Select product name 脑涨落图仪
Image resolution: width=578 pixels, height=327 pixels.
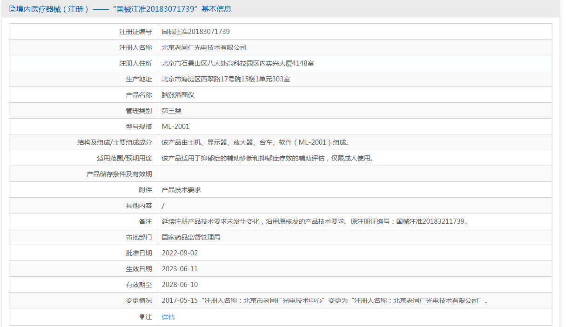[x=178, y=95]
